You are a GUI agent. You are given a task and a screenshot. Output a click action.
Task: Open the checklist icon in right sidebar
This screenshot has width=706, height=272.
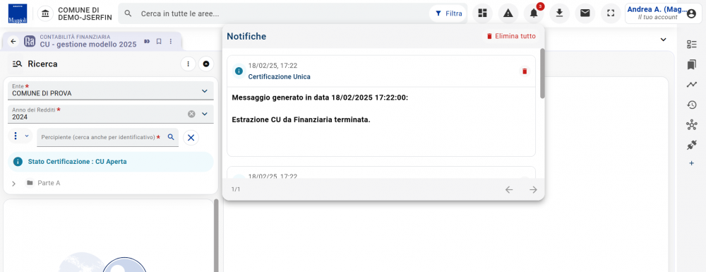[692, 44]
